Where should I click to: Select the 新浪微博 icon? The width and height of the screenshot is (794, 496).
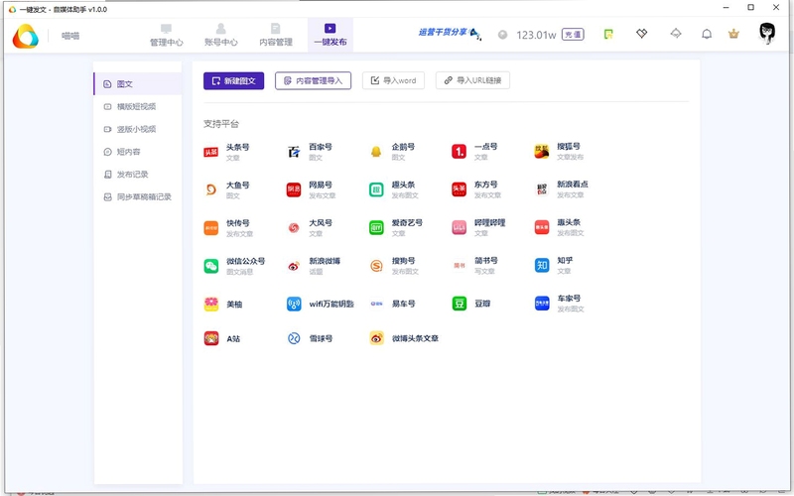[294, 266]
